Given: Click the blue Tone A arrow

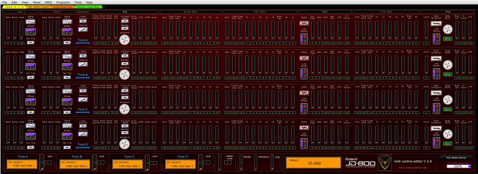Looking at the screenshot, I should 83,43.
